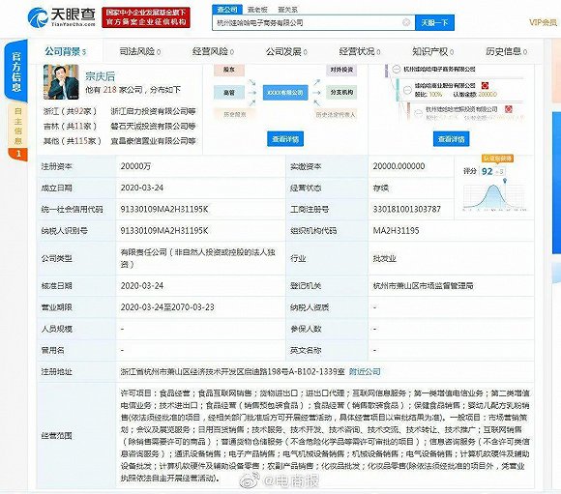Click red icon beside 杭州娃哈哈宏振投资有限公司
Screen dimensions: 561x494
[x=508, y=109]
